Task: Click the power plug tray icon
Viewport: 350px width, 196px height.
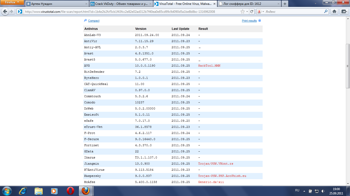Action: click(310, 191)
